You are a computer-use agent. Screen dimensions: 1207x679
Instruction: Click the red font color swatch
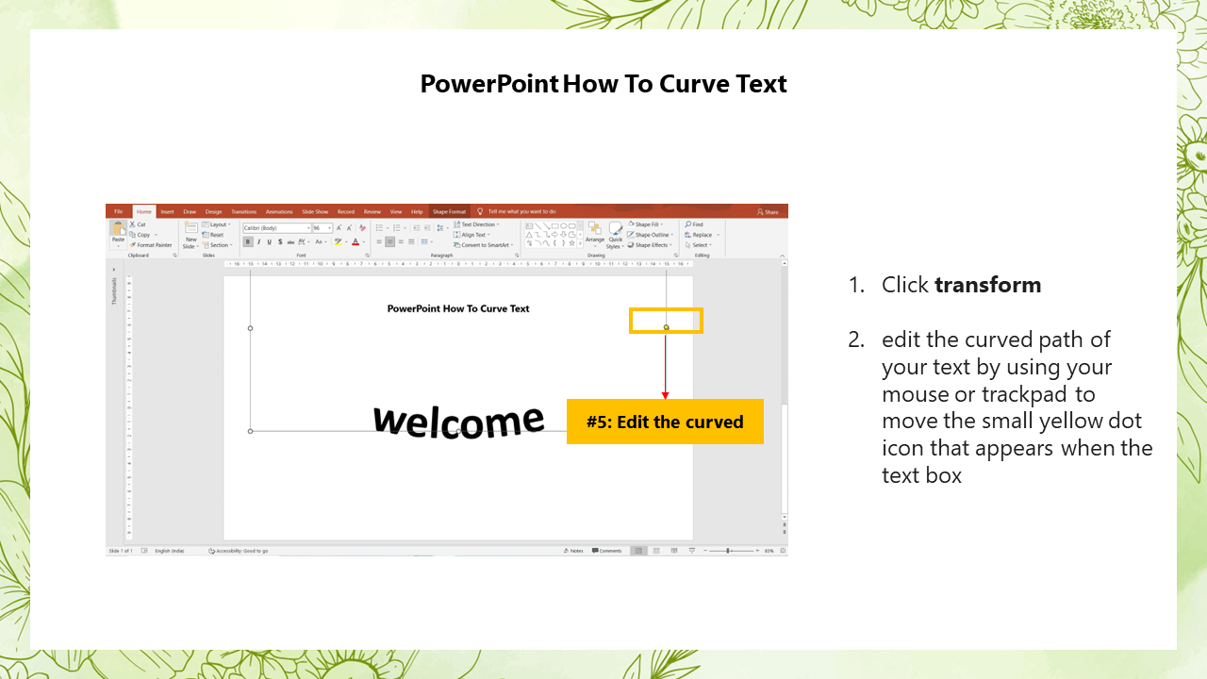click(355, 241)
